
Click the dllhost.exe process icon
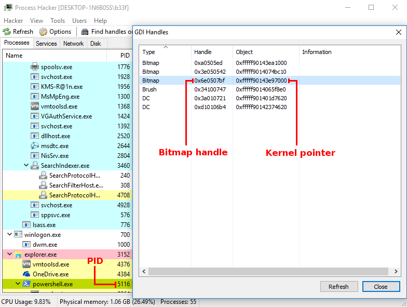(x=34, y=136)
